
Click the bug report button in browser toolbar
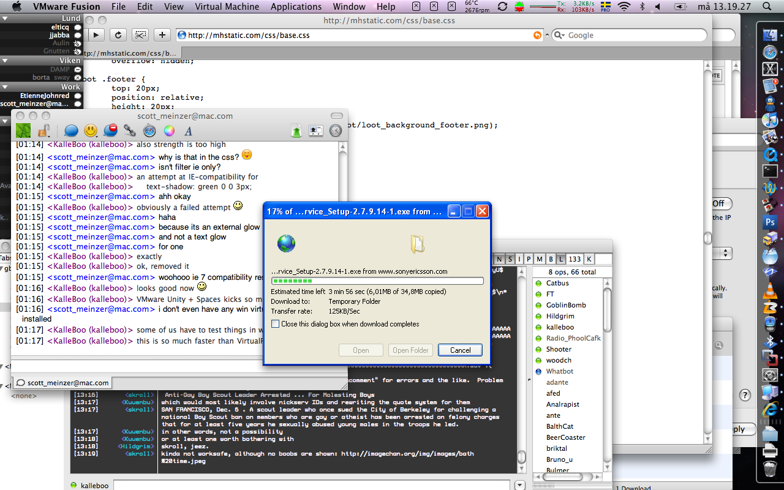point(140,35)
